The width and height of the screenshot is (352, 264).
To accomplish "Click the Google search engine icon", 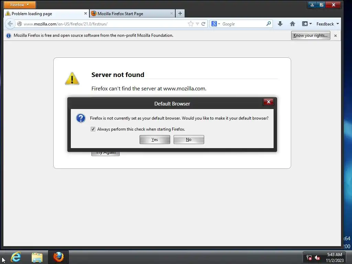I will [x=214, y=24].
